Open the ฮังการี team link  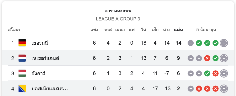(x=38, y=73)
